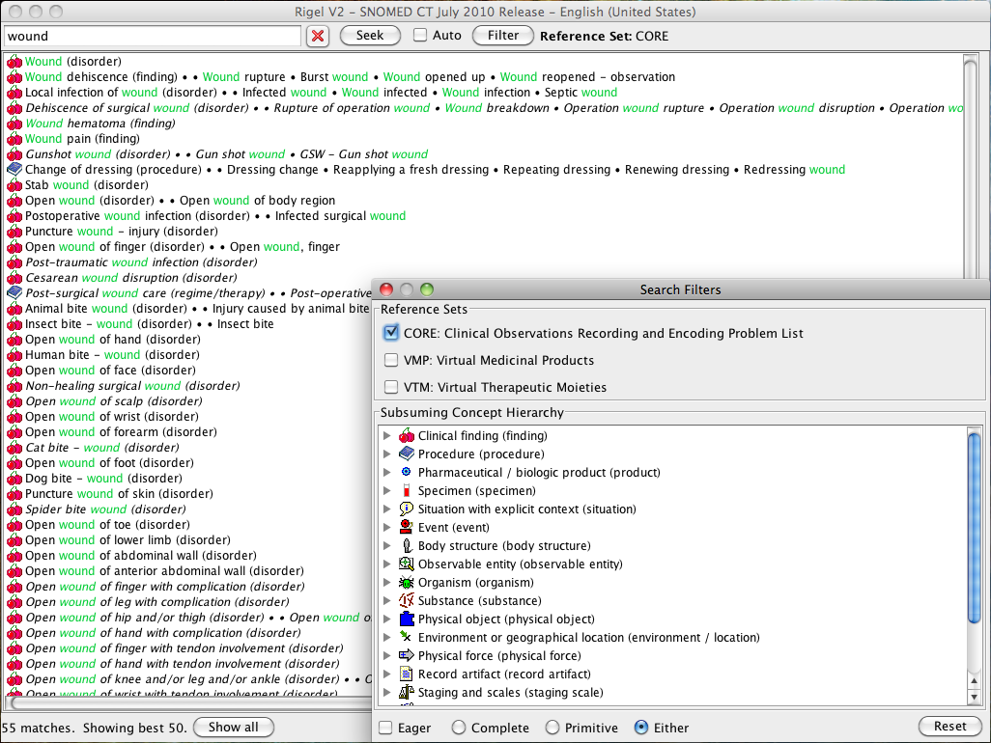This screenshot has height=743, width=991.
Task: Toggle the Auto checkbox
Action: click(x=420, y=36)
